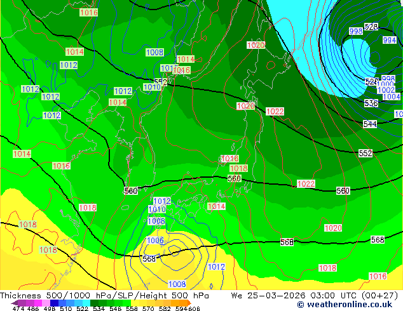
Task: Click the black 528 label beside 998
Action: [x=371, y=27]
